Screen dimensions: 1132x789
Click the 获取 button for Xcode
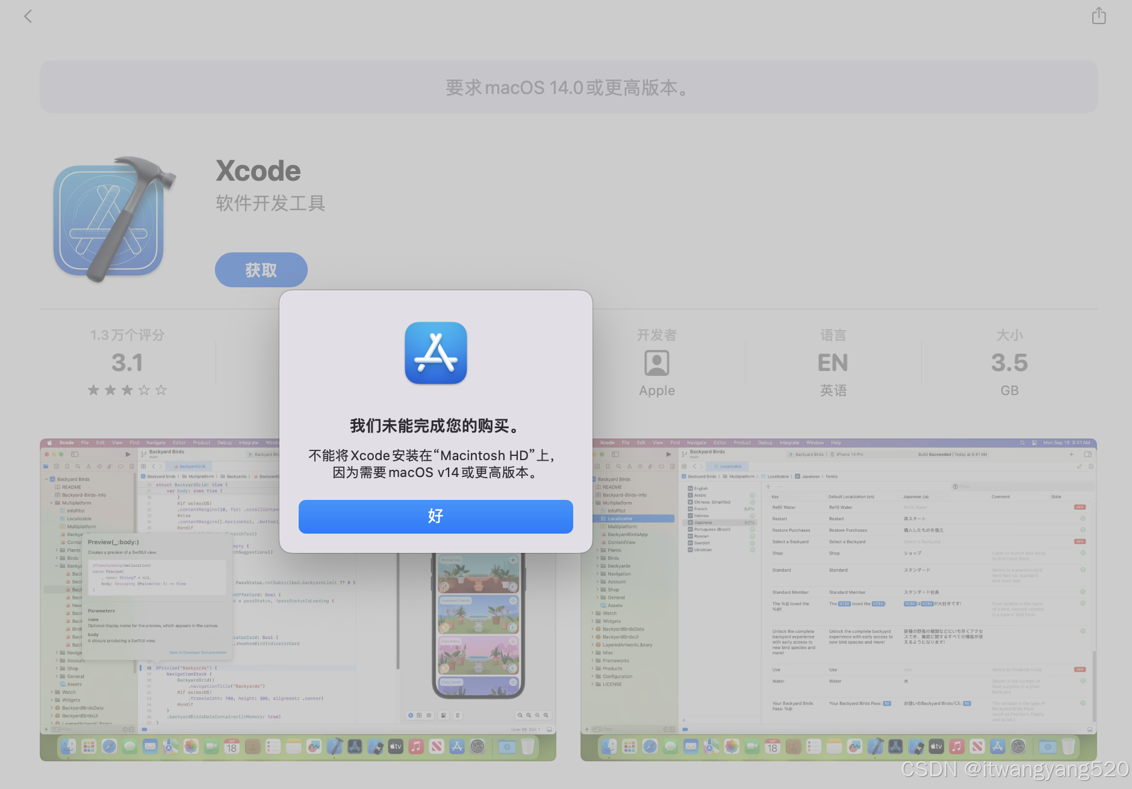[261, 270]
